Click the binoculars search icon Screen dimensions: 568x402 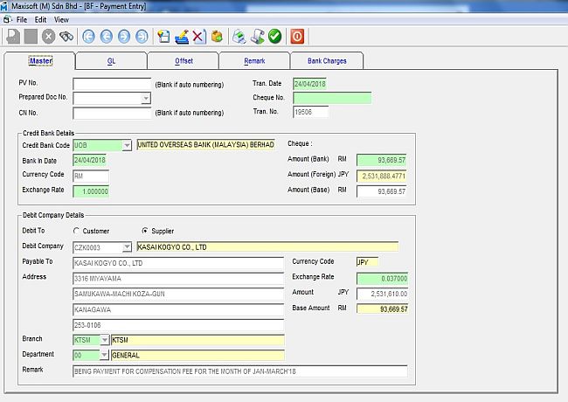tap(65, 37)
